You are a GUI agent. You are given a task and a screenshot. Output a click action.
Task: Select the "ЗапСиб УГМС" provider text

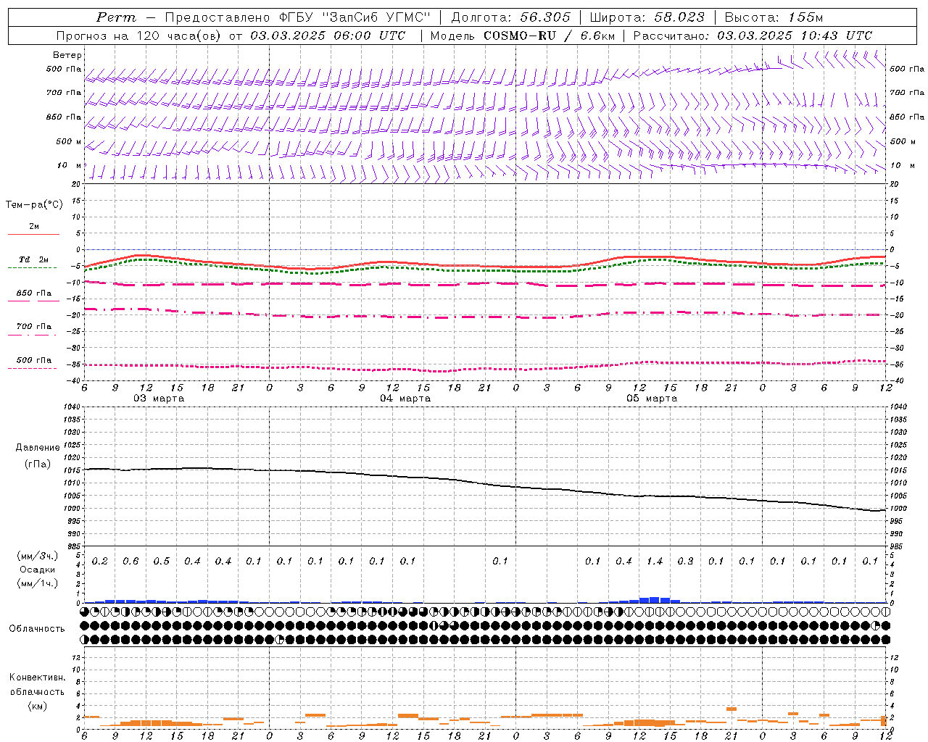click(376, 17)
